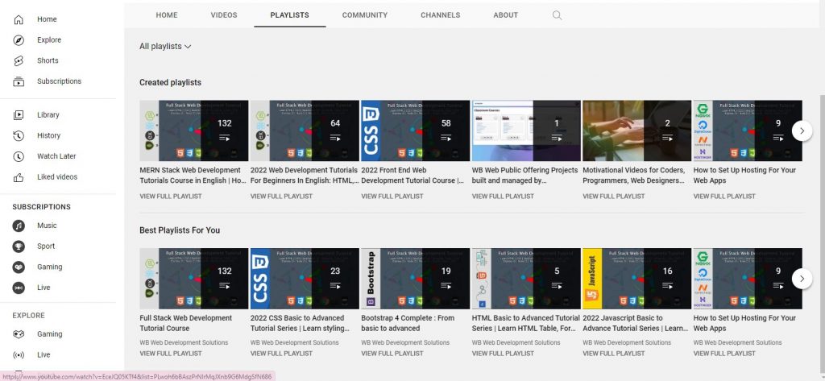The height and width of the screenshot is (381, 825).
Task: Click the Home icon in sidebar
Action: (19, 19)
